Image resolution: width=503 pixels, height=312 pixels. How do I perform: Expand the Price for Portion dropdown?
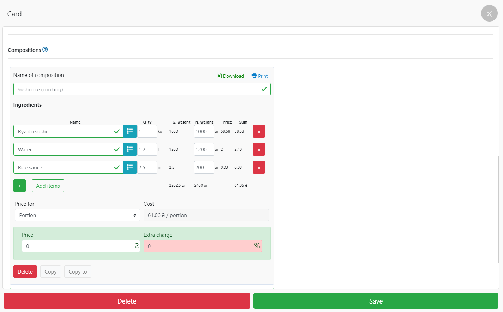coord(77,215)
